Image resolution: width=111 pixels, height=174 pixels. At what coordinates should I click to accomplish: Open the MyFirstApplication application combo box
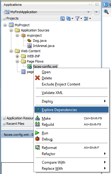47,12
